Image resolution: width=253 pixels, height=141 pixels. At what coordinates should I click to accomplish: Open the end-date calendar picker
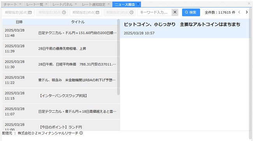coord(97,12)
